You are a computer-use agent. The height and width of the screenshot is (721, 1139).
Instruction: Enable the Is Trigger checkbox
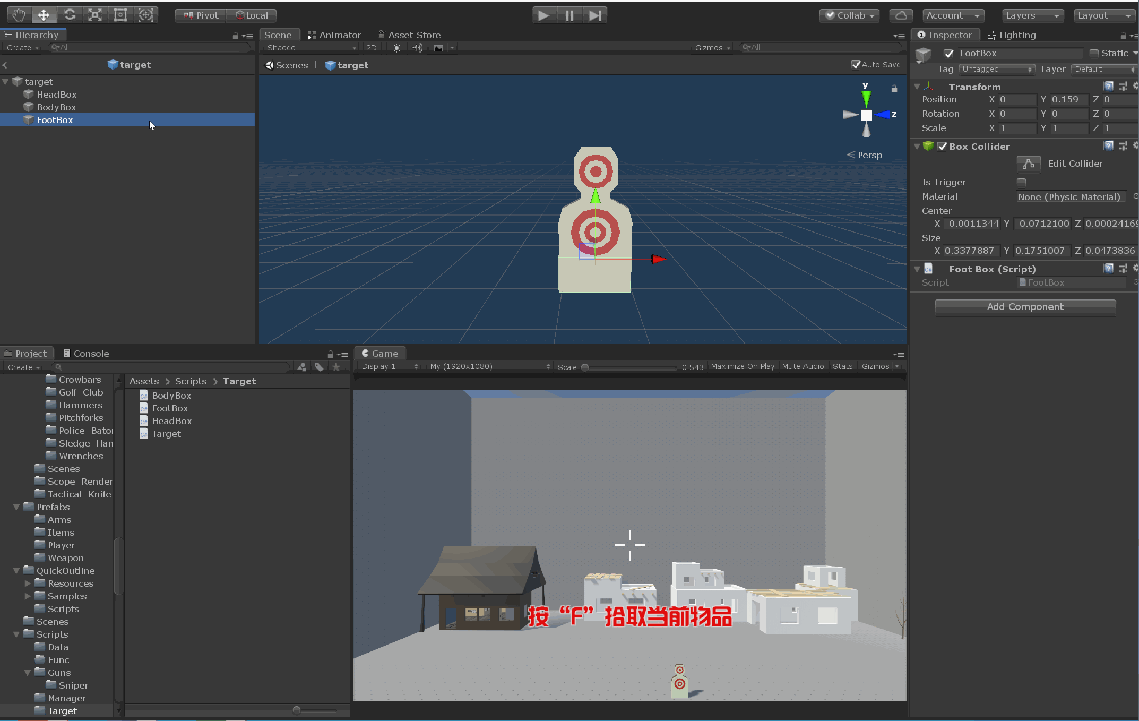coord(1021,182)
